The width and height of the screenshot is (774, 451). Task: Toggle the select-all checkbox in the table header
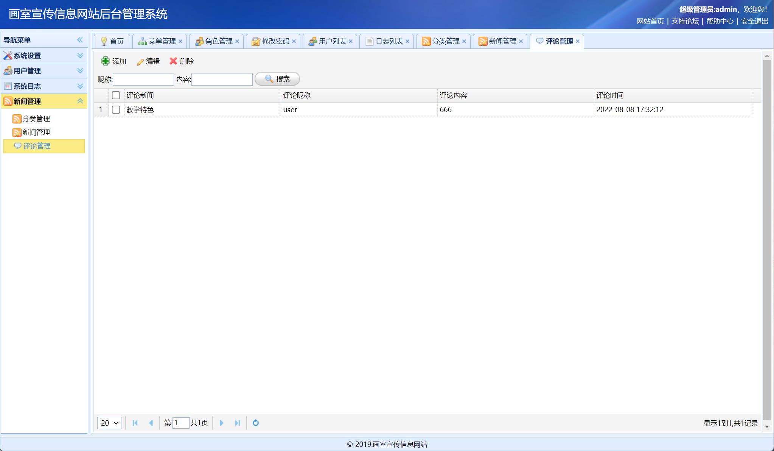click(116, 95)
